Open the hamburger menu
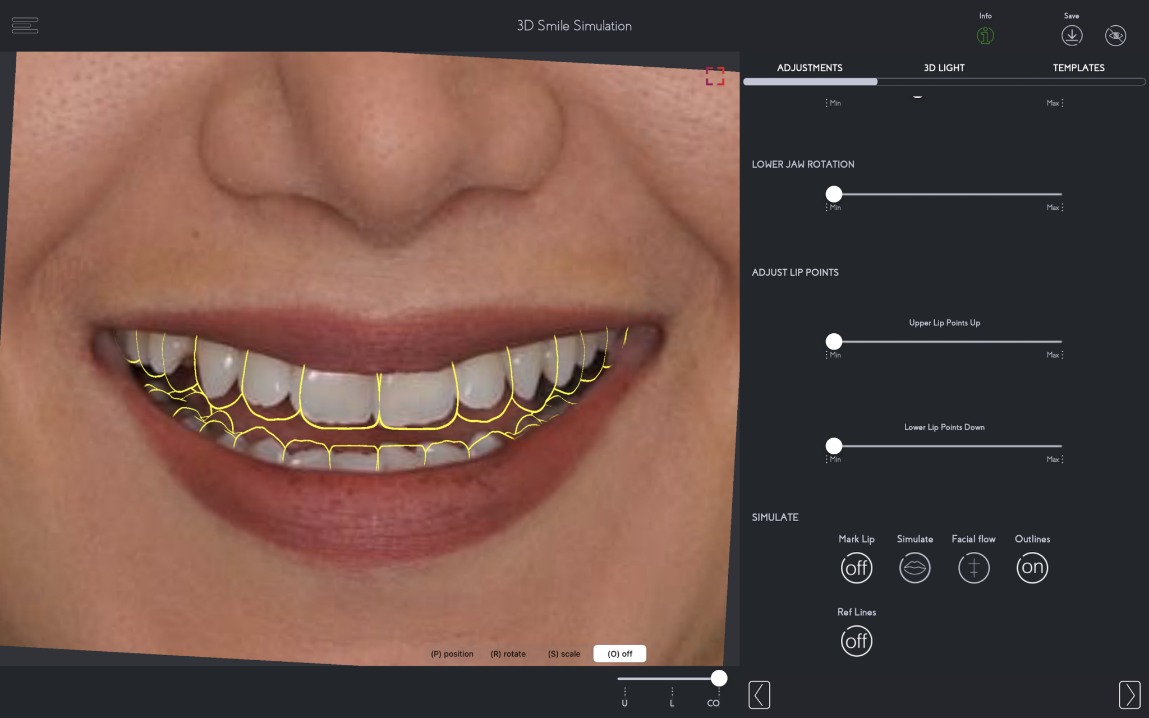Viewport: 1149px width, 718px height. tap(25, 26)
